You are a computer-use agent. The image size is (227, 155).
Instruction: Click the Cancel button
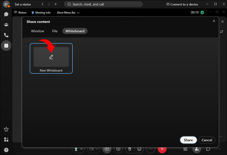click(207, 140)
